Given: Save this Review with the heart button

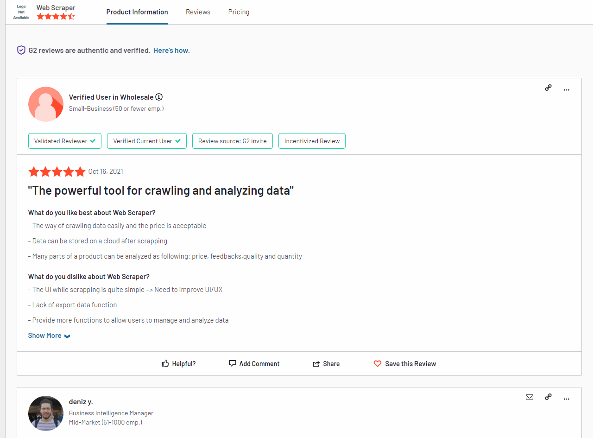Looking at the screenshot, I should pyautogui.click(x=405, y=364).
